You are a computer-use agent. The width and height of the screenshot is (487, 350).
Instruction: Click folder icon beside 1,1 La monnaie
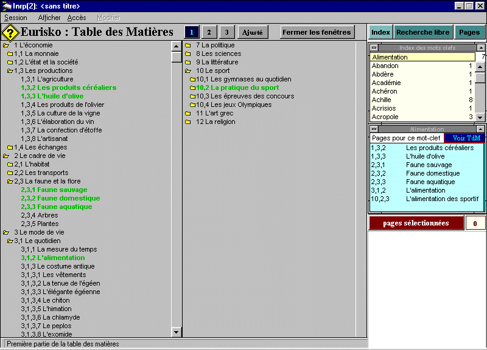pyautogui.click(x=10, y=54)
